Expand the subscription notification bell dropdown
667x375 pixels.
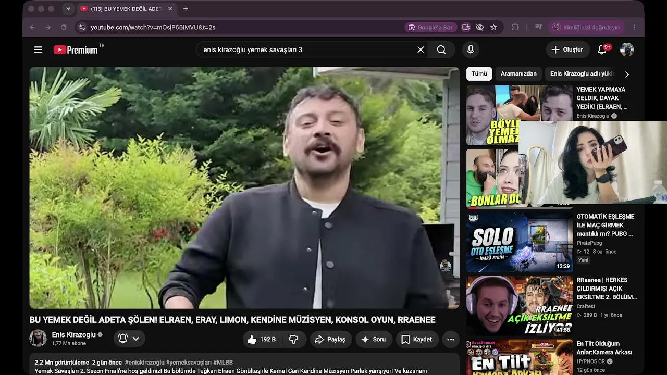pyautogui.click(x=129, y=339)
